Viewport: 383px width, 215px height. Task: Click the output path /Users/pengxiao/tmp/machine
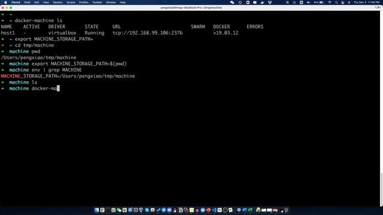pos(38,57)
